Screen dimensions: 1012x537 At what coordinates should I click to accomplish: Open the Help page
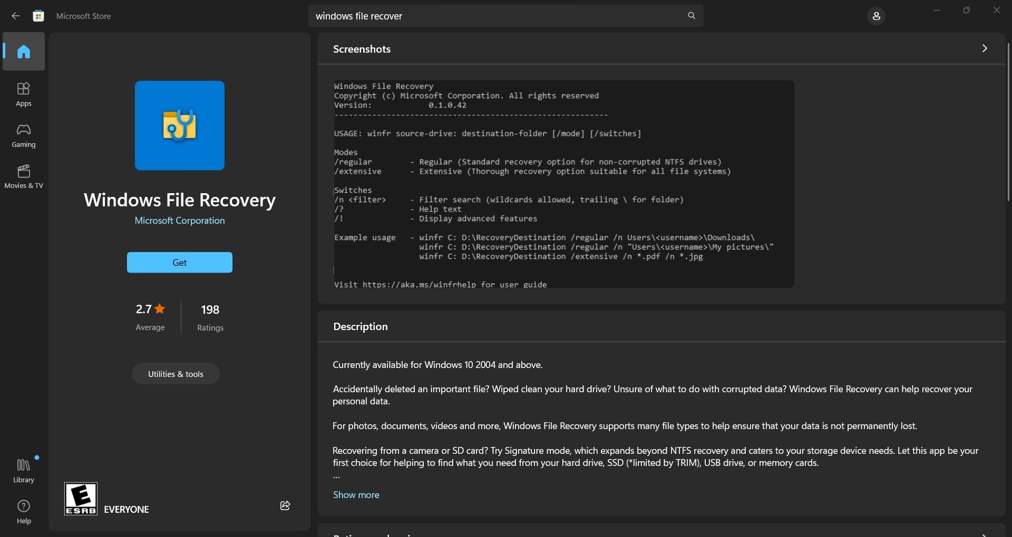tap(24, 512)
